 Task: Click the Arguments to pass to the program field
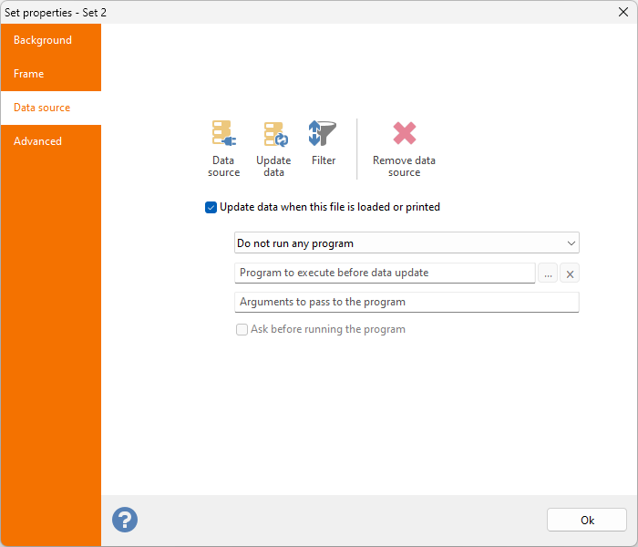pyautogui.click(x=406, y=303)
